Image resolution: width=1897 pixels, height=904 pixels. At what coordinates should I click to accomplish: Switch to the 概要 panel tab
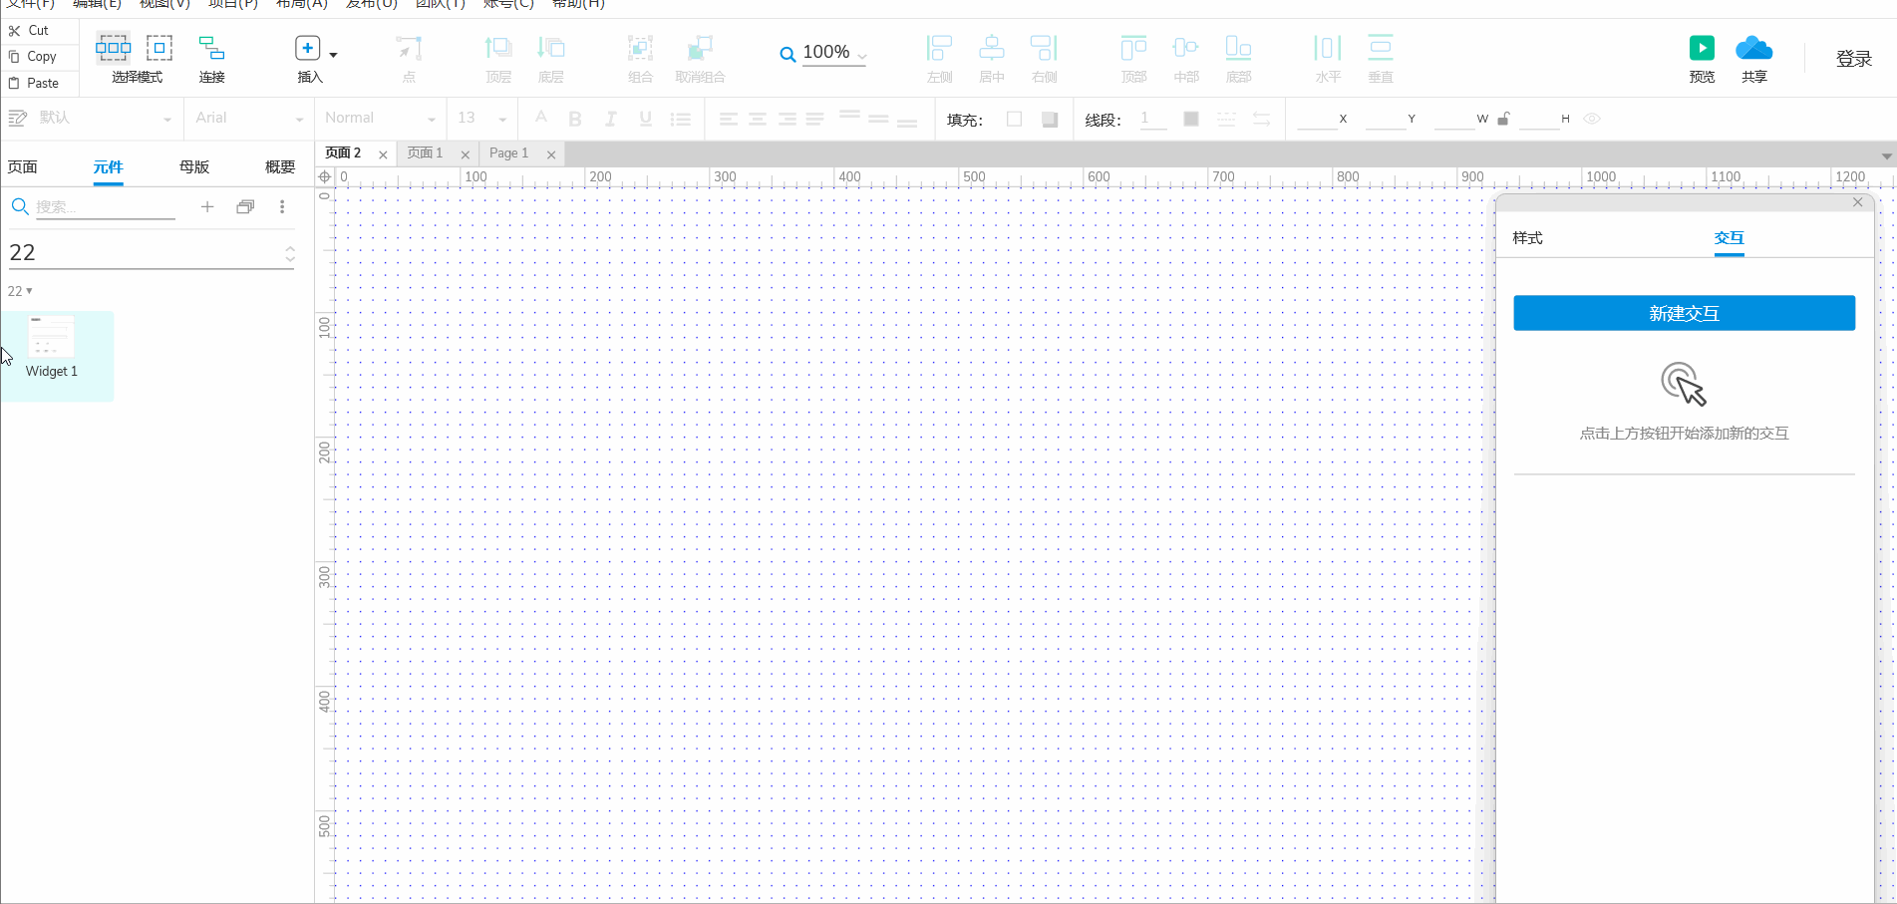pyautogui.click(x=280, y=166)
